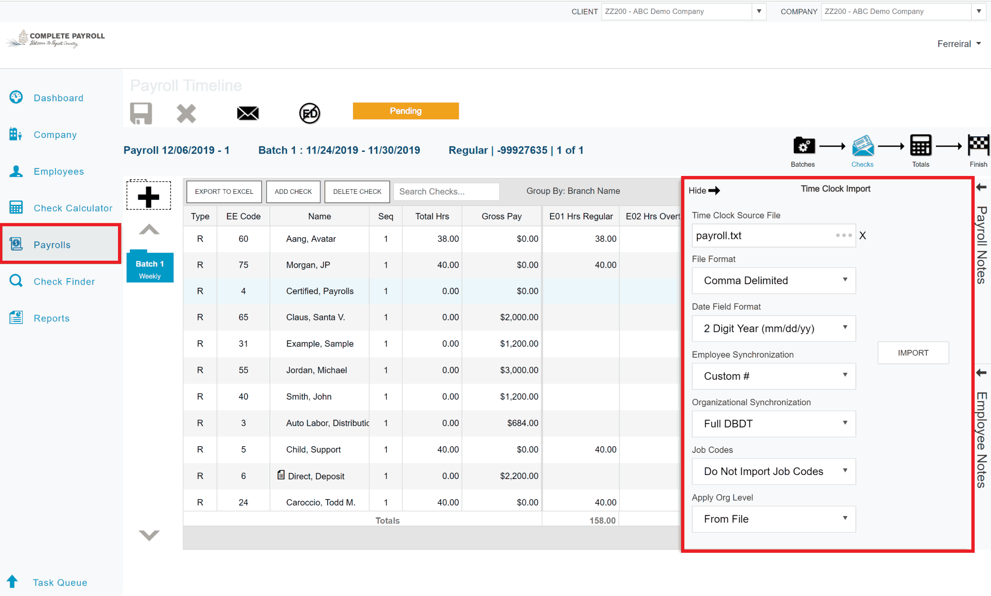
Task: Click the envelope email icon
Action: 248,114
